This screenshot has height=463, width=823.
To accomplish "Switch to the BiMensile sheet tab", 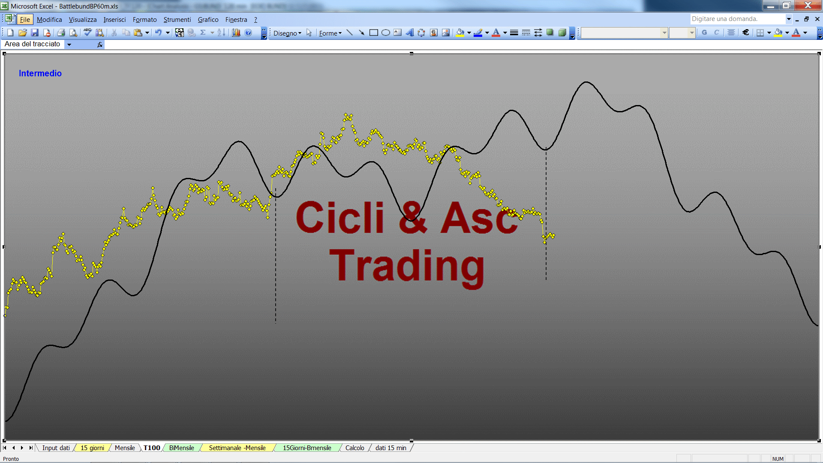I will [x=181, y=448].
